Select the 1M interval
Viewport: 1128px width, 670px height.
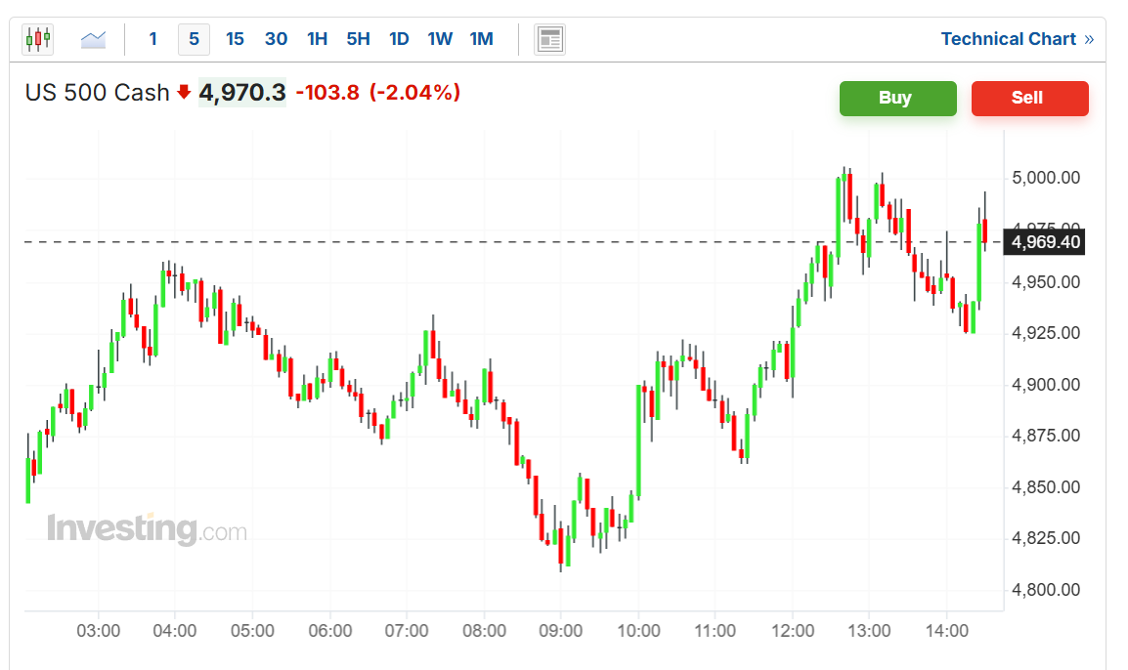[x=481, y=39]
